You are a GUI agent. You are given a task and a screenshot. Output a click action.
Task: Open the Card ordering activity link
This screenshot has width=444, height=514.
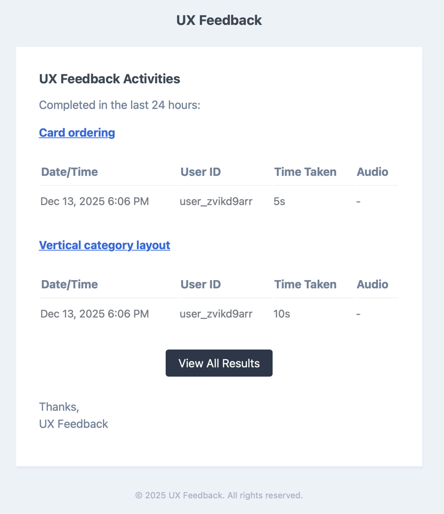point(77,133)
